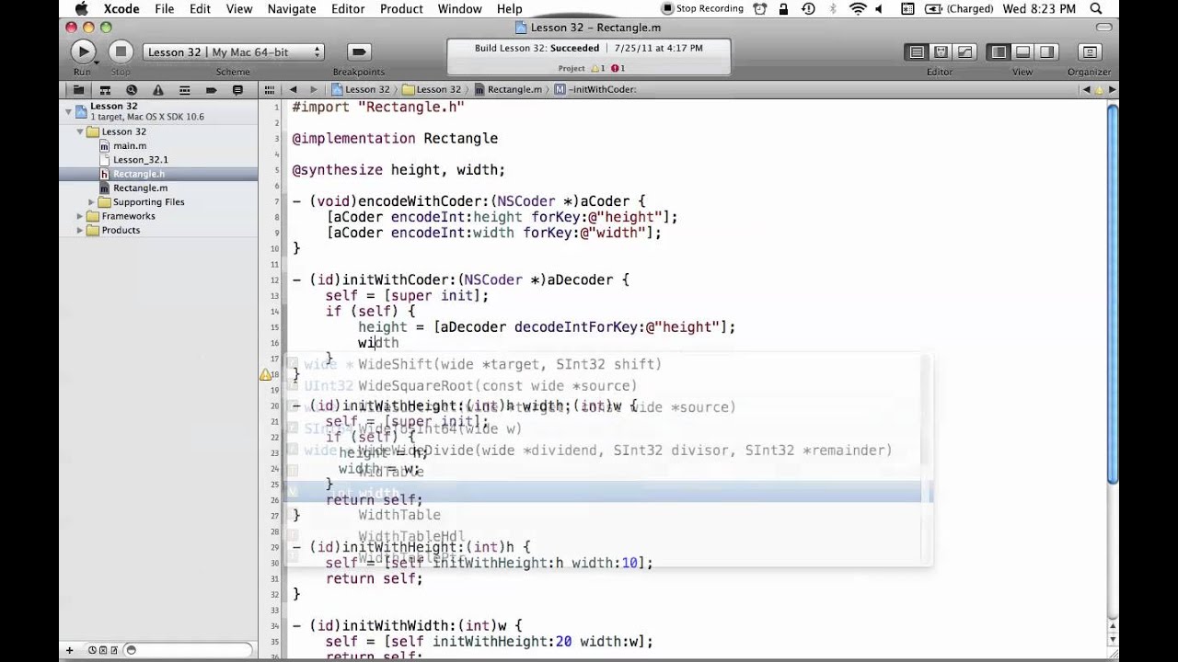Click the volume status icon
The width and height of the screenshot is (1178, 662).
coord(879,9)
